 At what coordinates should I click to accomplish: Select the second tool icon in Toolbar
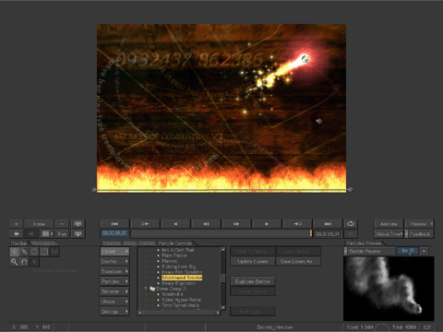(24, 252)
